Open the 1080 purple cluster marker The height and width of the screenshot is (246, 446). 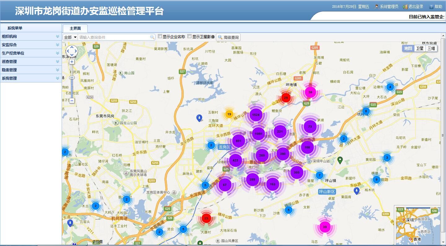coord(258,134)
